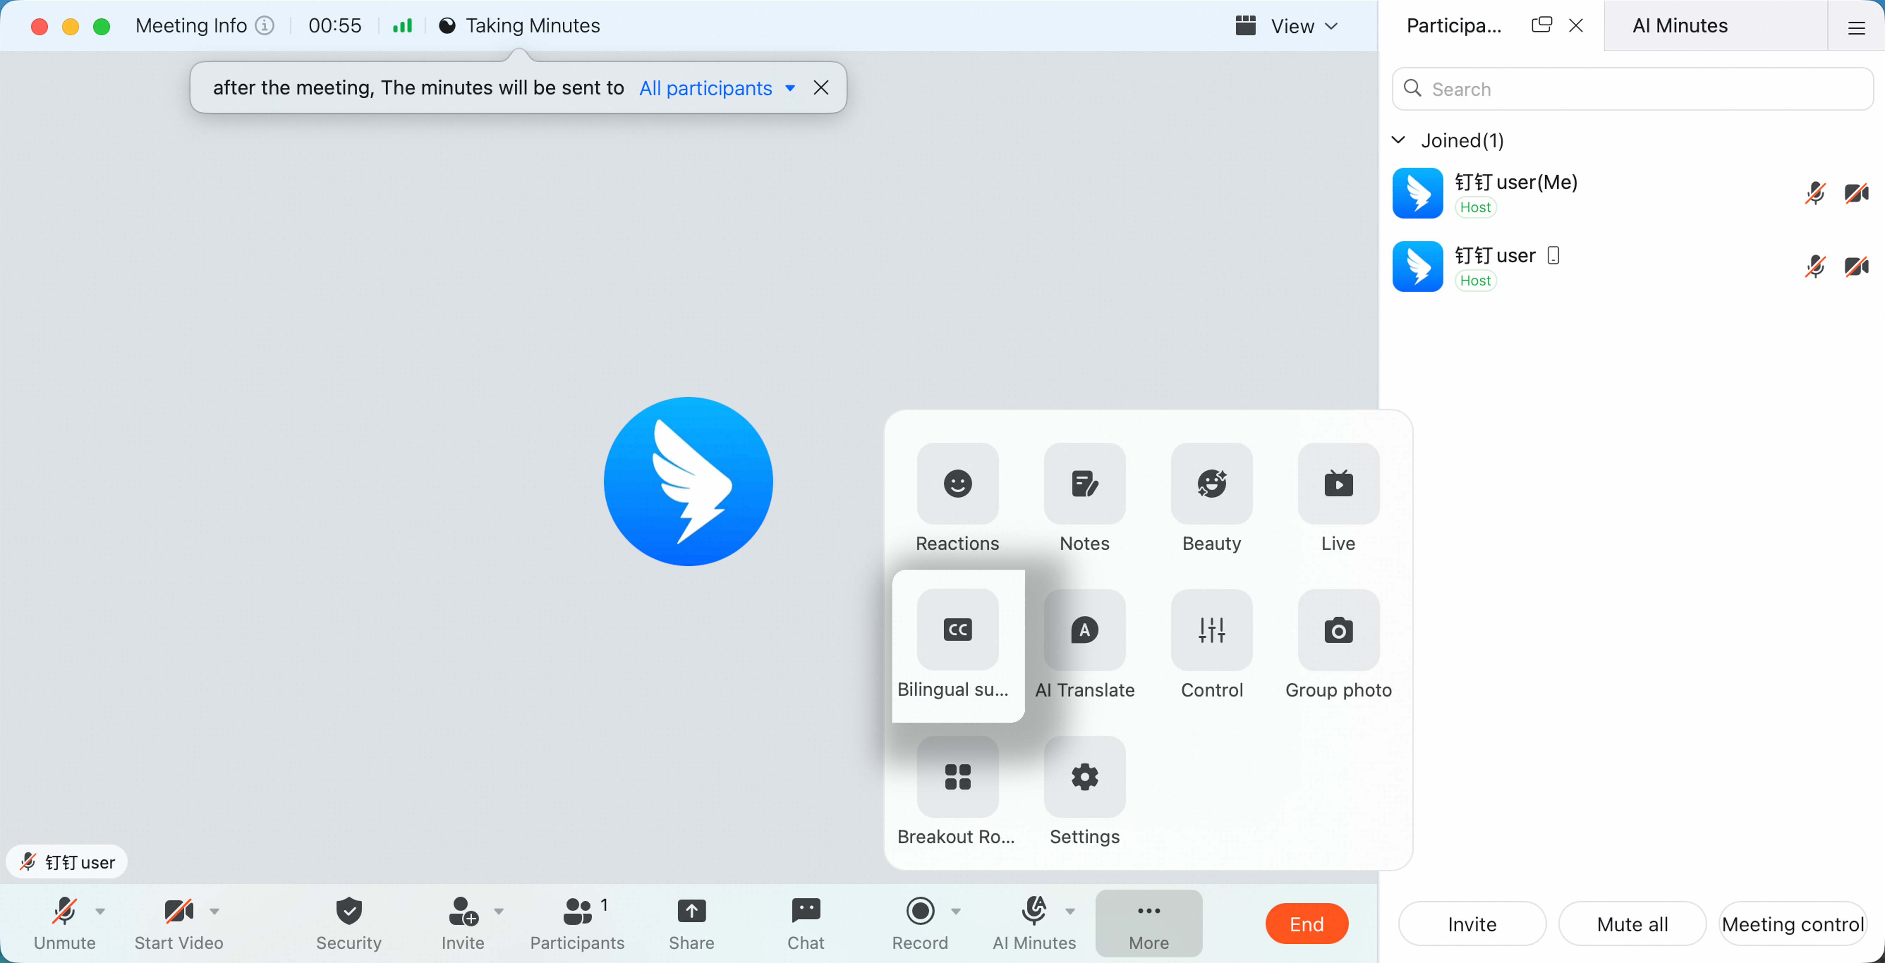Toggle microphone for the second 钉钉 user
This screenshot has width=1885, height=963.
click(x=1815, y=266)
